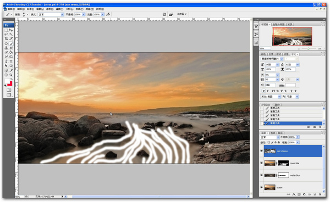Select the Type tool
330x202 pixels.
point(11,61)
